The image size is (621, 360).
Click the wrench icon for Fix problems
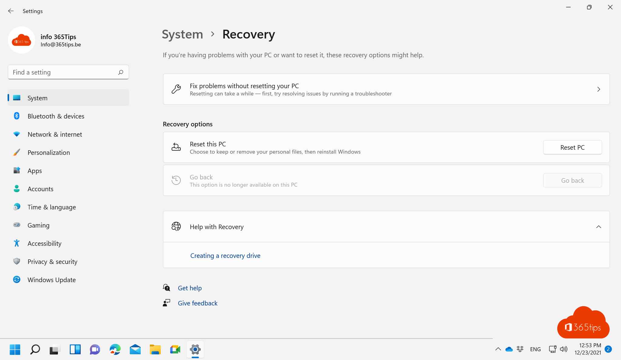point(176,89)
